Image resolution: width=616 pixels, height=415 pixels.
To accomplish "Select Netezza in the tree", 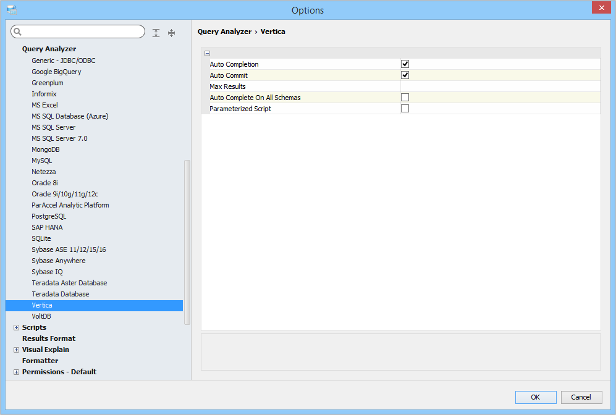I will click(x=44, y=172).
